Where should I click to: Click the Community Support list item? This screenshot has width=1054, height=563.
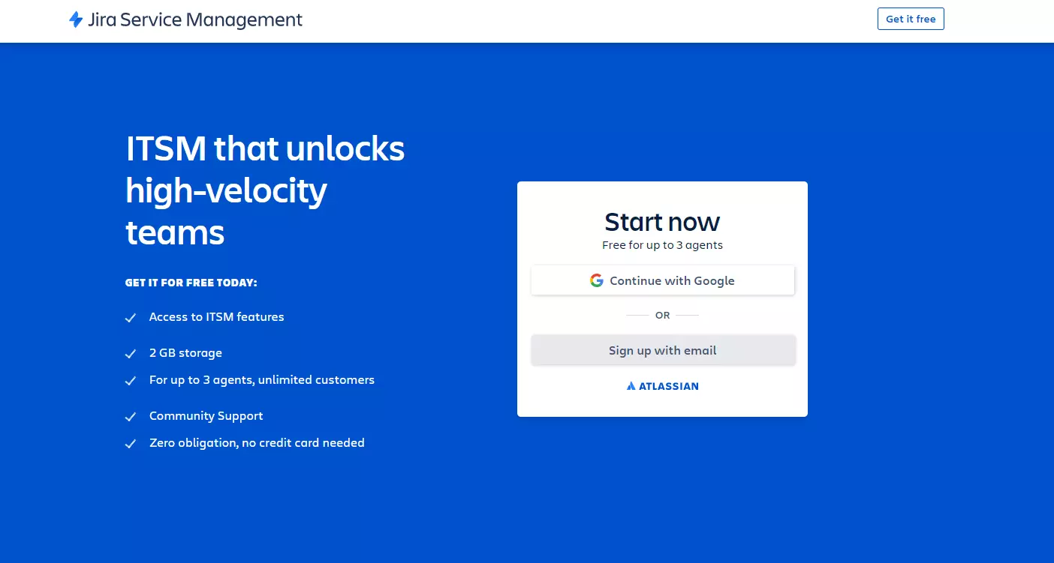206,415
